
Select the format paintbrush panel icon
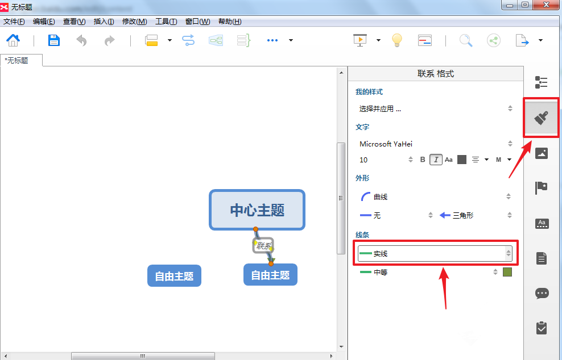[541, 118]
